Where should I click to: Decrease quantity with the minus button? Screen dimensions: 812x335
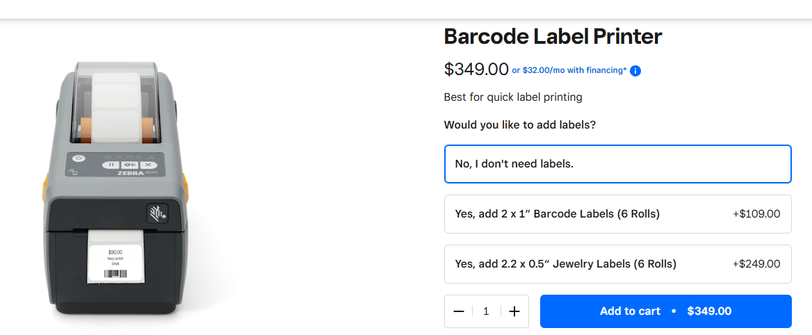(x=459, y=311)
